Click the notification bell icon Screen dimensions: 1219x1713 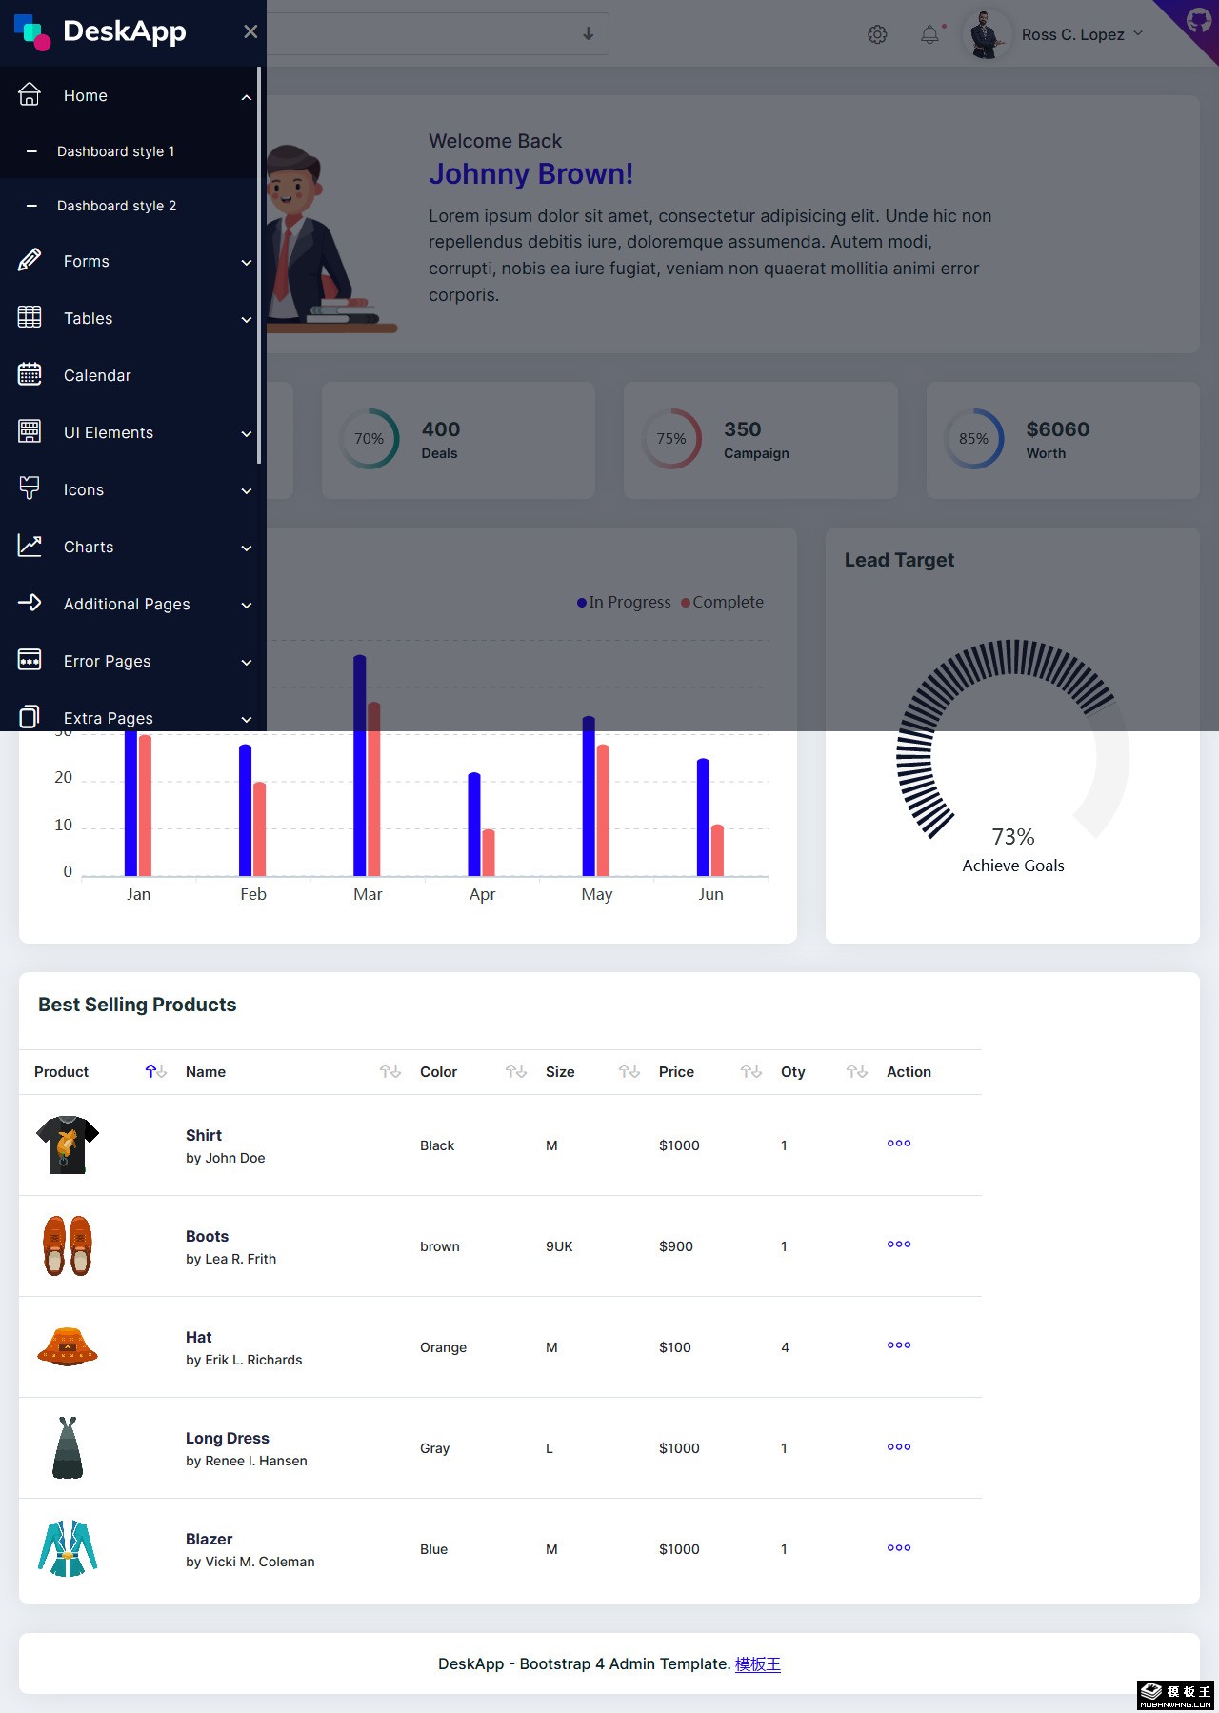929,35
